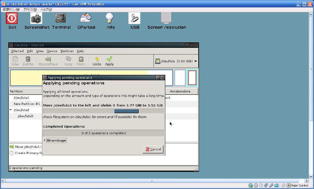Open the /dev/hda device dropdown
This screenshot has height=189, width=314.
click(176, 61)
